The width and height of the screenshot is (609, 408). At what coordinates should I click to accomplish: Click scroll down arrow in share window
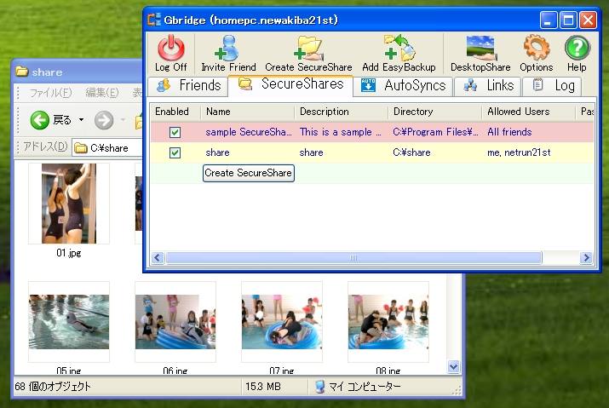click(454, 366)
